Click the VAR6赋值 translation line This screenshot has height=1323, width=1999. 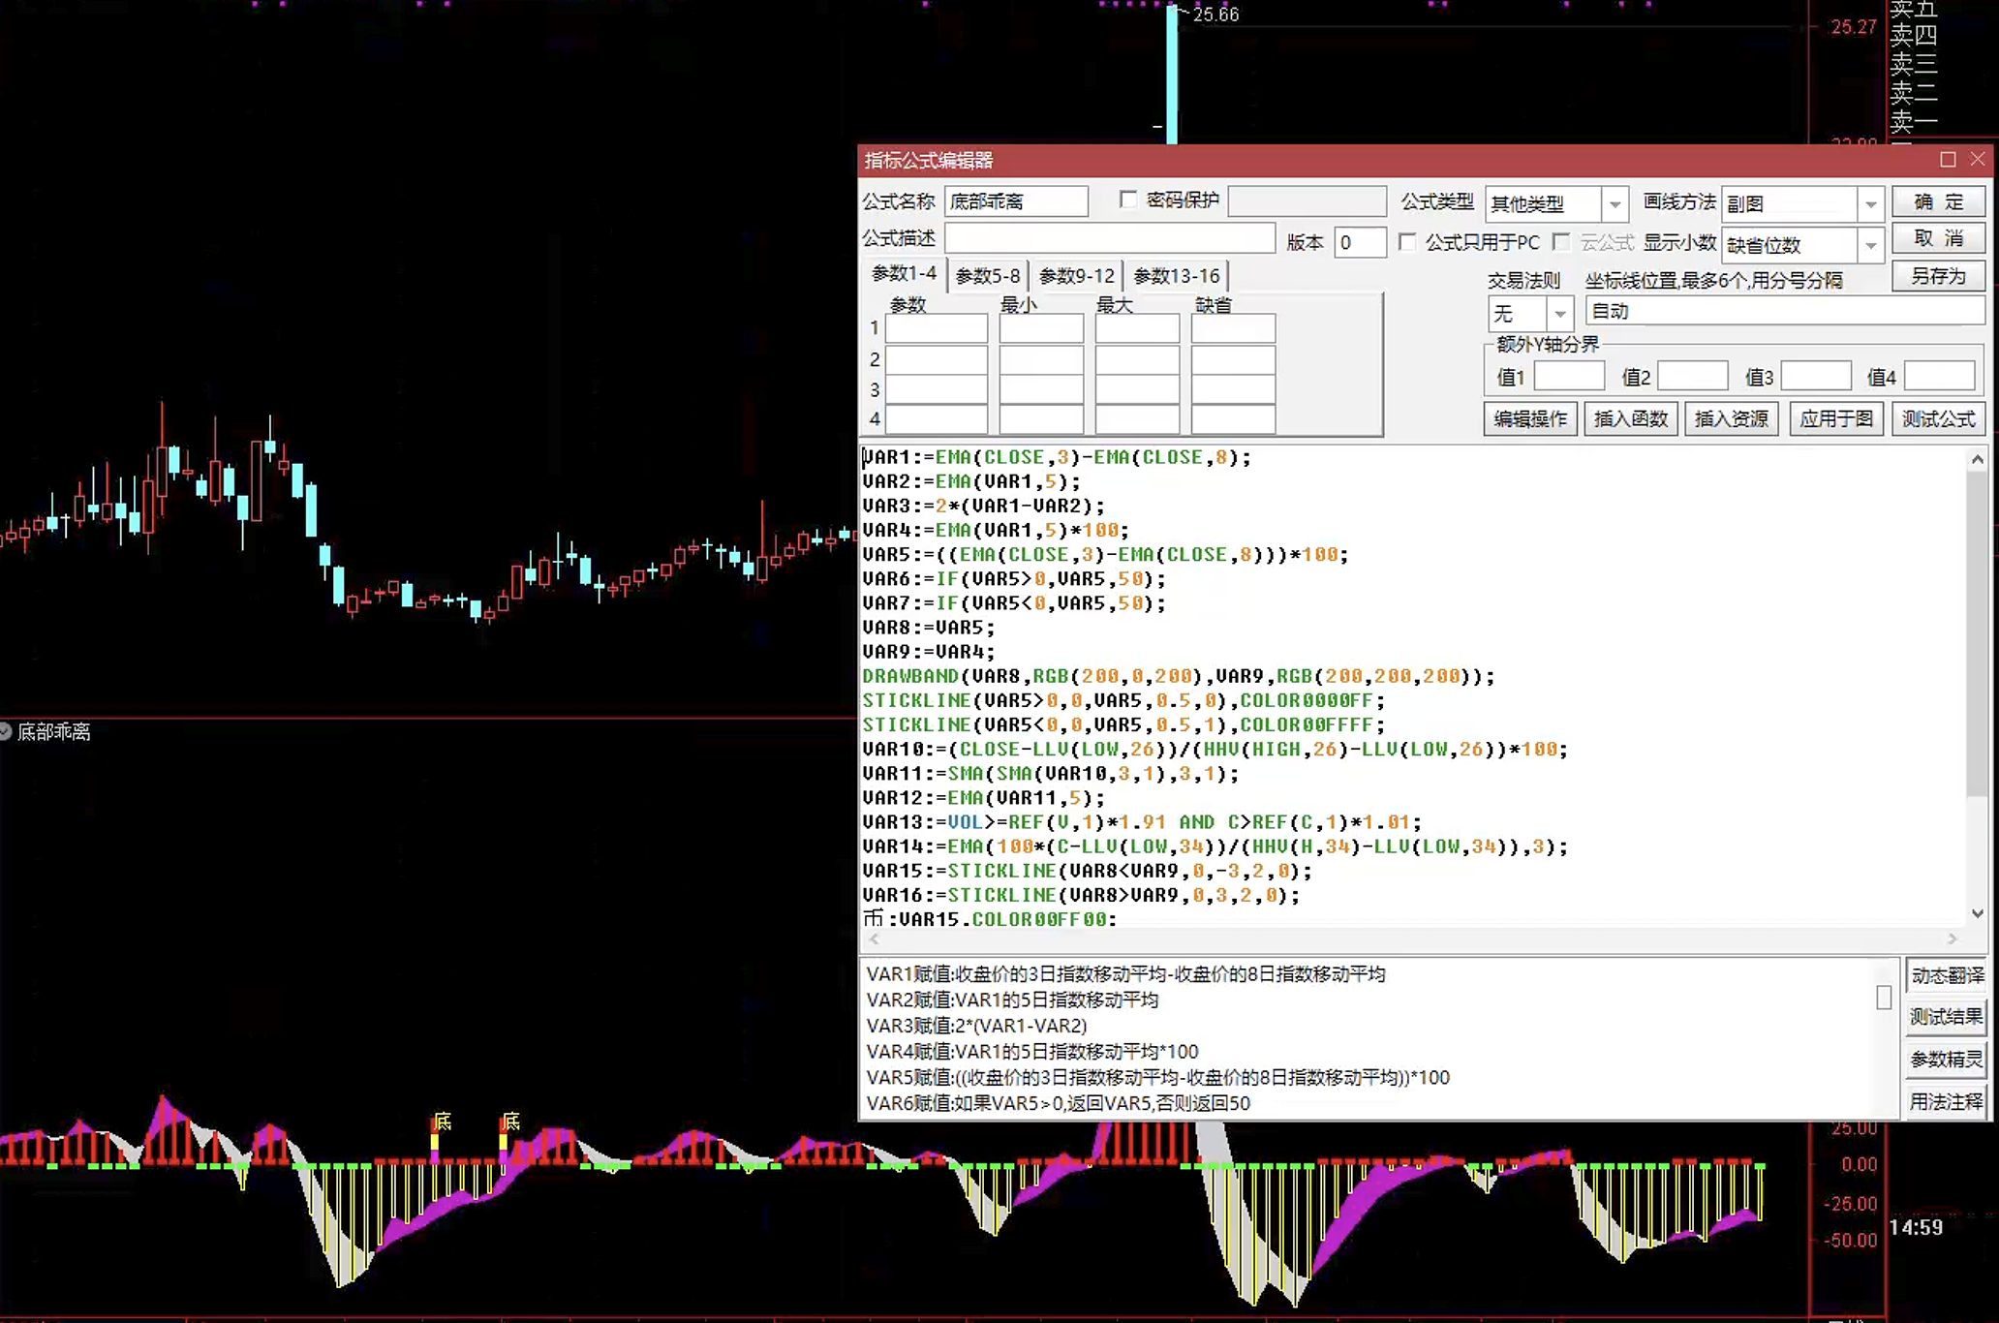[x=1058, y=1103]
